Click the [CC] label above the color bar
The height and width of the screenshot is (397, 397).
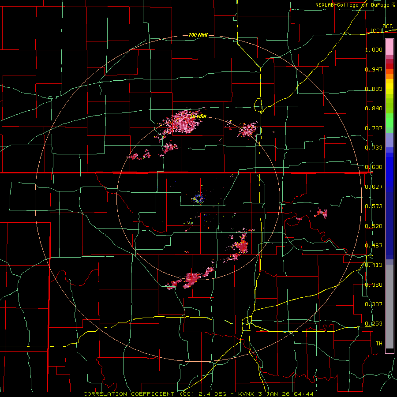[377, 30]
